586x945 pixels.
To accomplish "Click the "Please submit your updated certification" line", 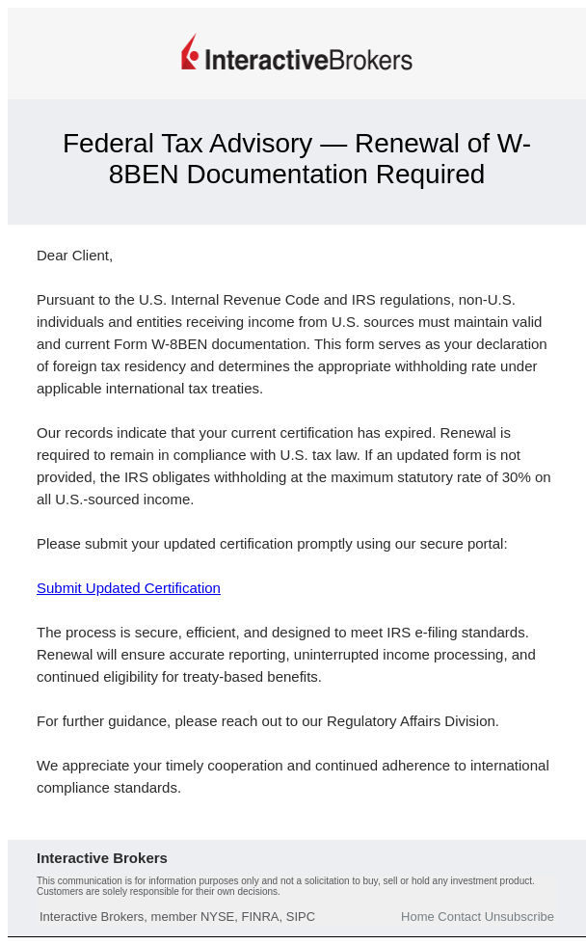I will (x=272, y=544).
